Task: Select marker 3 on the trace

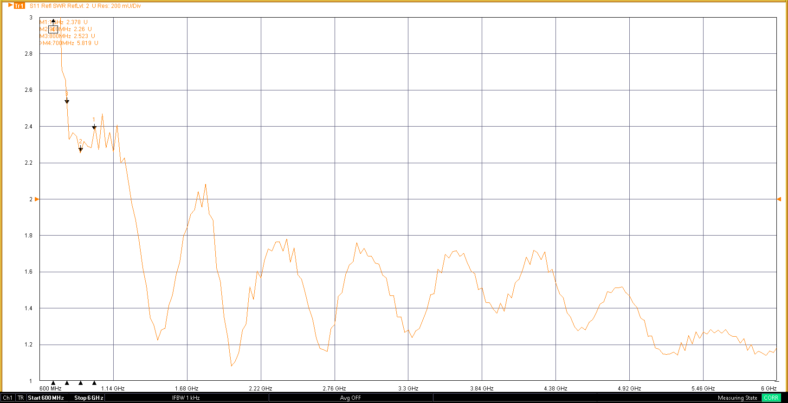Action: pyautogui.click(x=67, y=101)
